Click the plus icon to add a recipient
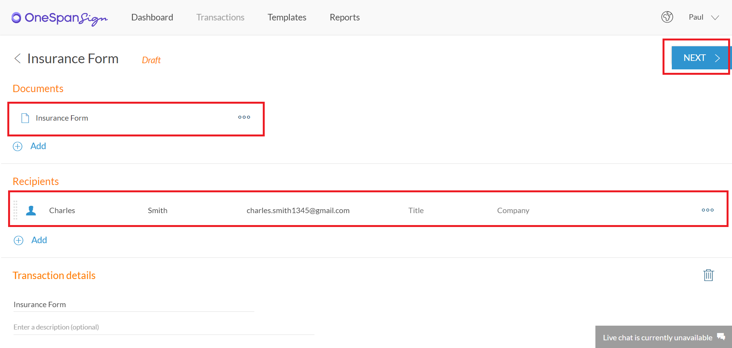The width and height of the screenshot is (732, 348). pyautogui.click(x=18, y=240)
